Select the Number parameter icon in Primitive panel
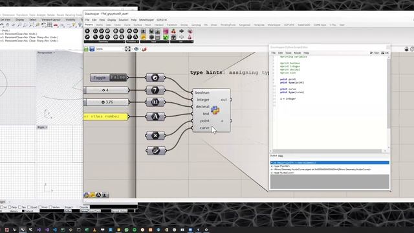Viewport: 414px width, 233px height. tap(135, 31)
